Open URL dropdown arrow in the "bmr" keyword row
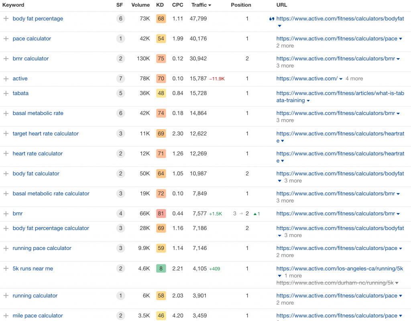Viewport: 411px width, 321px height. coord(398,214)
